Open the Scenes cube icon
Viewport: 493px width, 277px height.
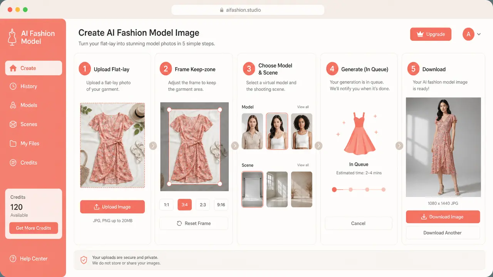tap(13, 124)
